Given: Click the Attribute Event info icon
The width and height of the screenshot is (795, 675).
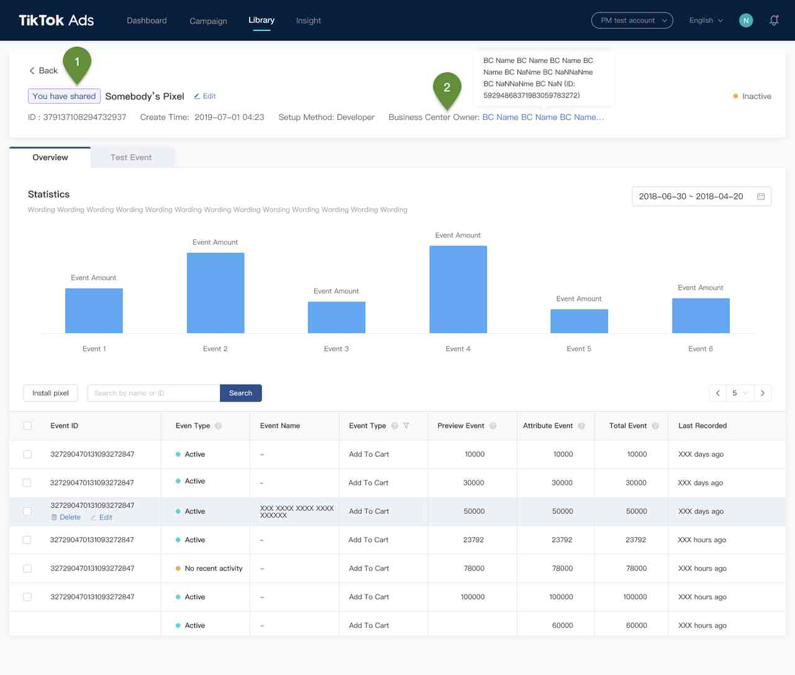Looking at the screenshot, I should tap(581, 426).
